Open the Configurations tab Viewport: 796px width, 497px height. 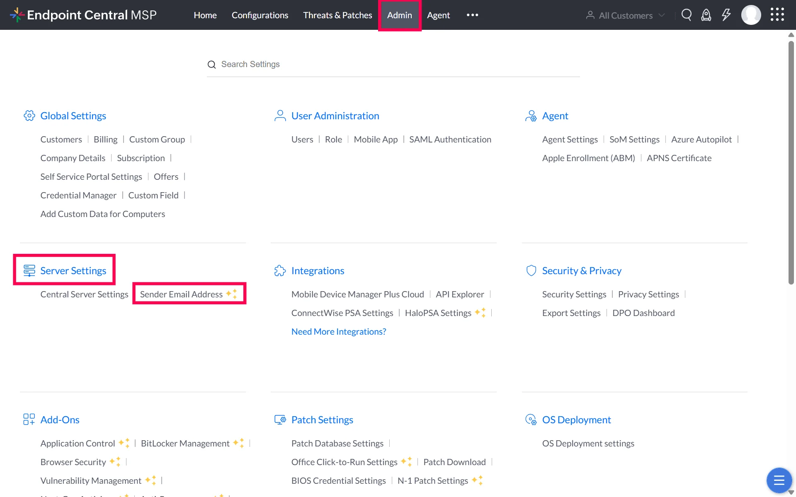click(260, 15)
